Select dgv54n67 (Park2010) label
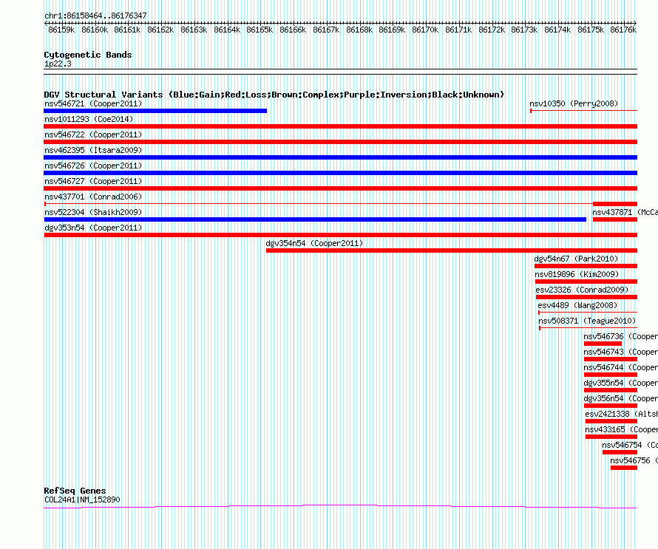658x549 pixels. [x=576, y=259]
